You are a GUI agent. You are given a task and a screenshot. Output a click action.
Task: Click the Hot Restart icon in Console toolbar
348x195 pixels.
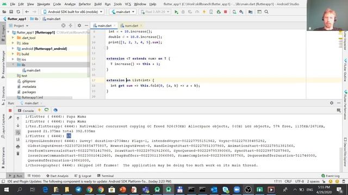click(x=46, y=110)
